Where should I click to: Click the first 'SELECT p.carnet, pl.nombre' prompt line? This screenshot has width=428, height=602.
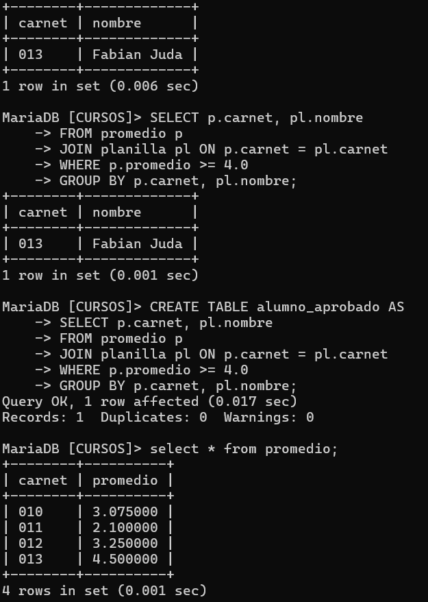(183, 118)
